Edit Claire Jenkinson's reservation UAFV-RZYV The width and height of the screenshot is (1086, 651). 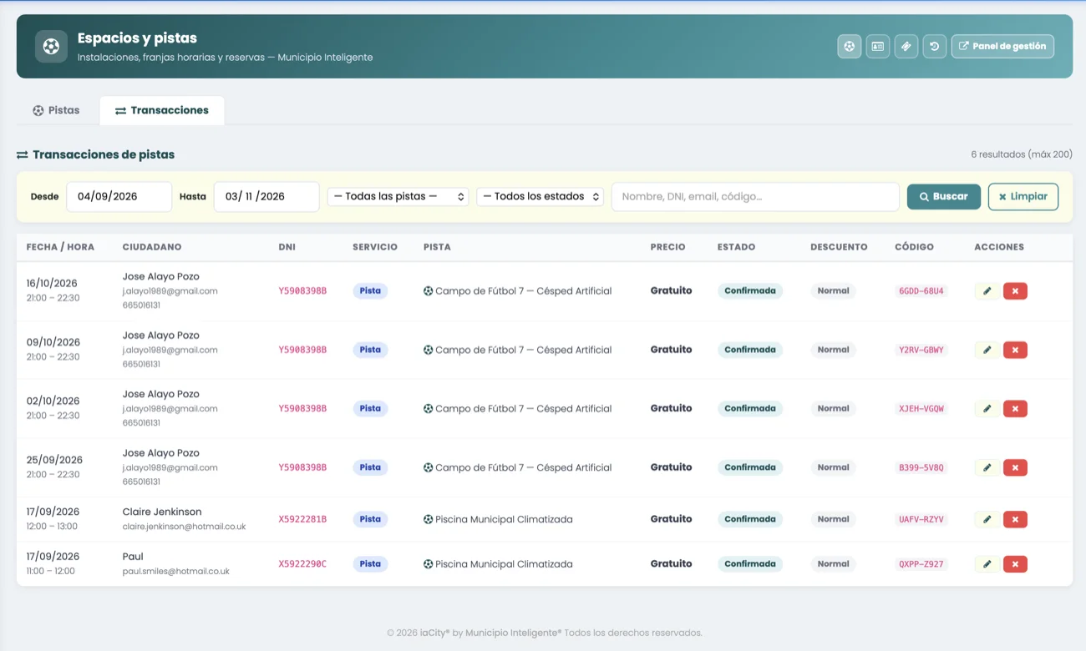point(987,519)
